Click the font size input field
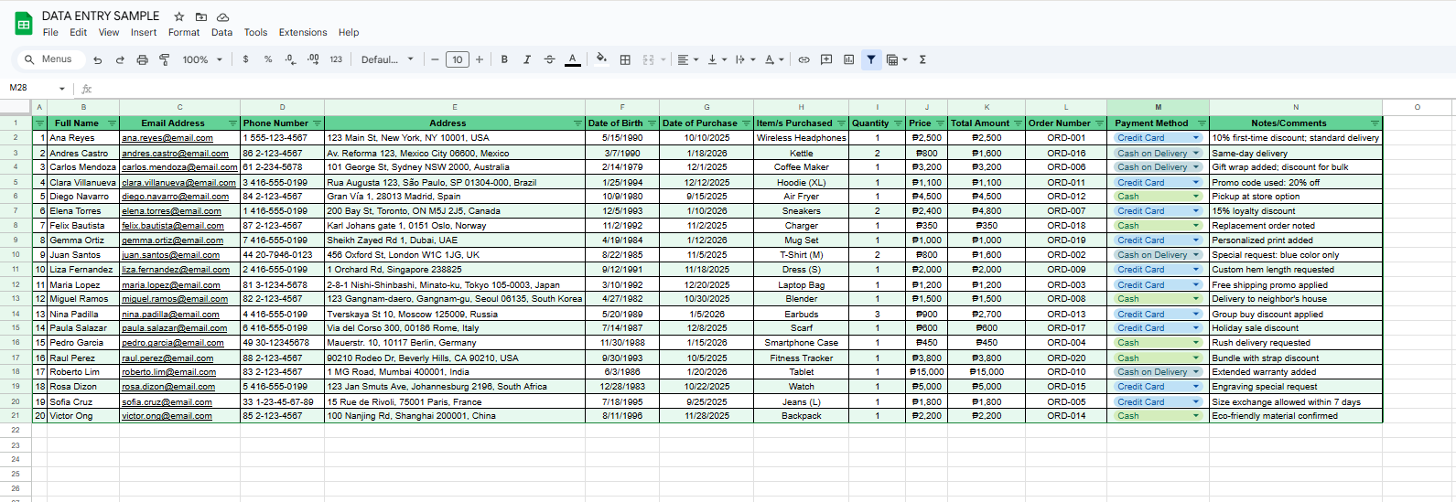Screen dimensions: 1456x502 (x=458, y=59)
